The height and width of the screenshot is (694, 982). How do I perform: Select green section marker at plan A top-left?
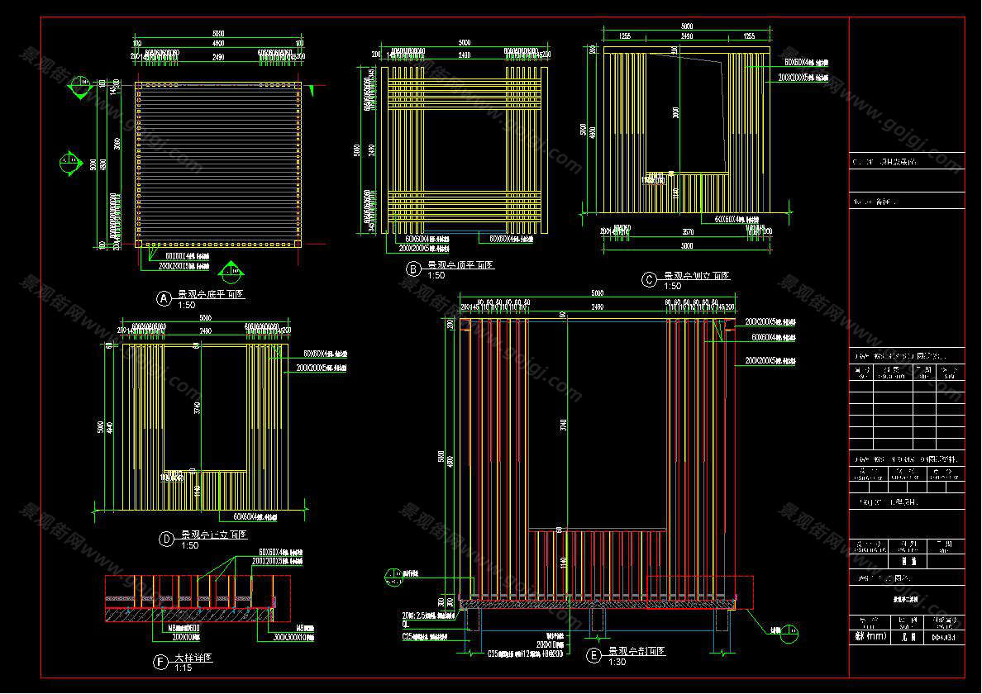(80, 84)
